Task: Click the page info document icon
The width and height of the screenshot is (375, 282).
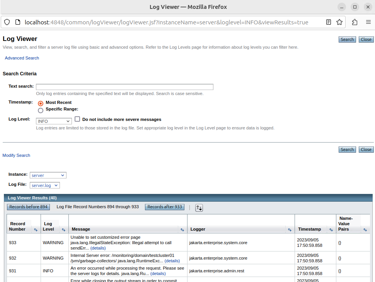Action: coord(18,22)
